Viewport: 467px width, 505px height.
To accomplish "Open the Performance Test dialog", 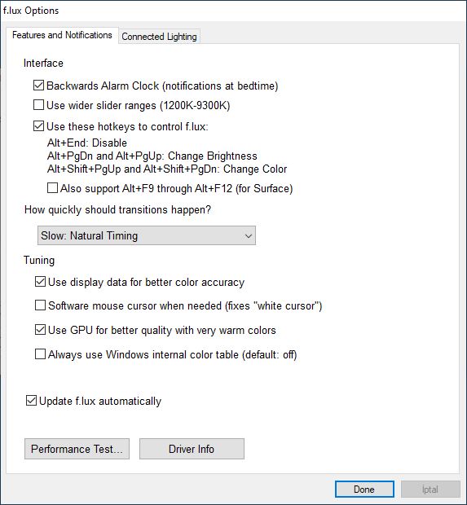I will coord(77,449).
